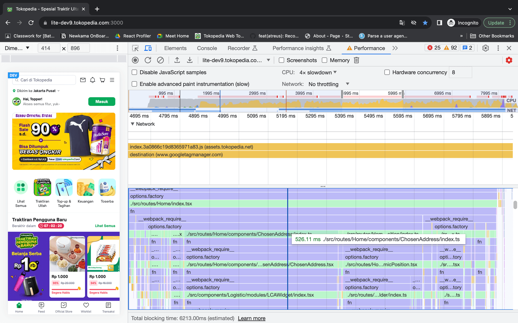Click the right overview selection handle
The height and width of the screenshot is (323, 518).
[403, 94]
